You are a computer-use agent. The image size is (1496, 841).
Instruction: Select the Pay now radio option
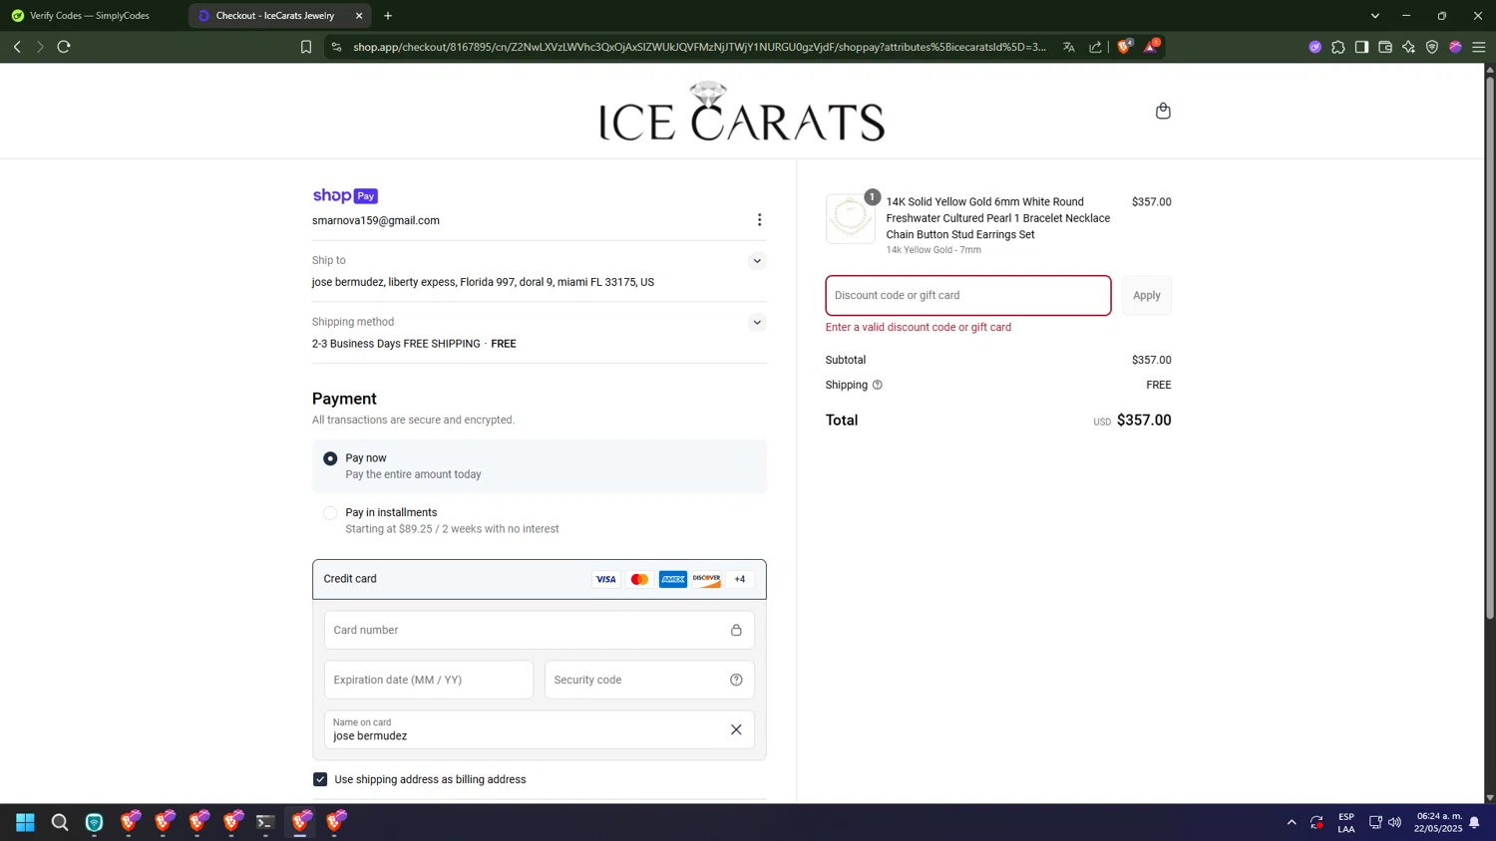tap(330, 458)
